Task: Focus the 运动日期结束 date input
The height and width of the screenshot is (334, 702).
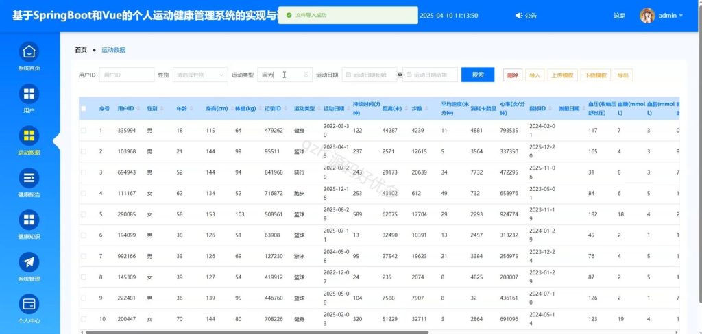Action: 430,75
